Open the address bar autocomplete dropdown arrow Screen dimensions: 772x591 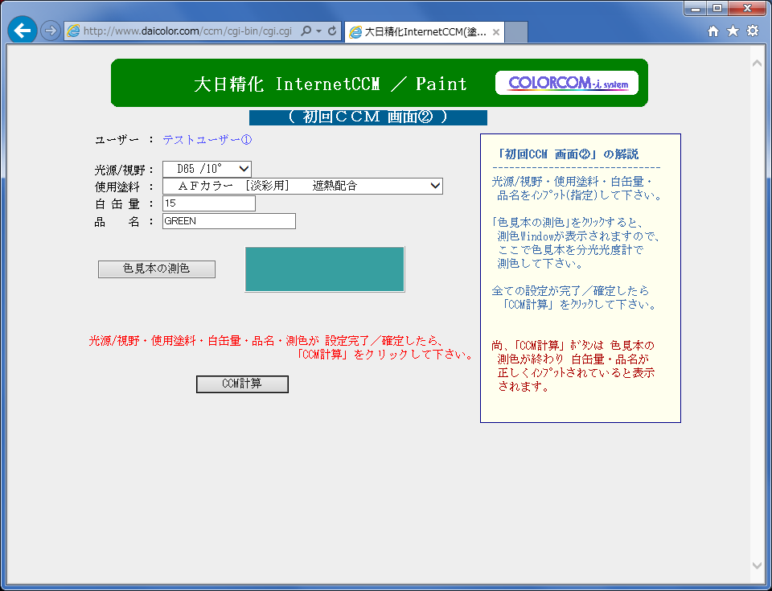pyautogui.click(x=318, y=31)
